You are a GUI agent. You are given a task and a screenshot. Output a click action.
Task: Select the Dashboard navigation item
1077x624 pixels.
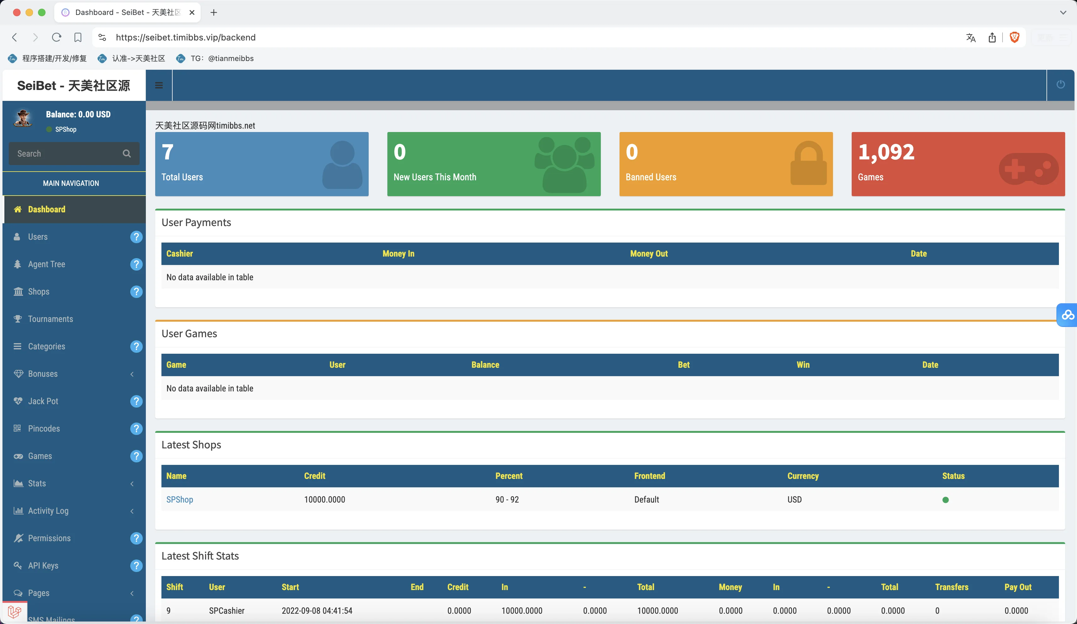(x=46, y=209)
